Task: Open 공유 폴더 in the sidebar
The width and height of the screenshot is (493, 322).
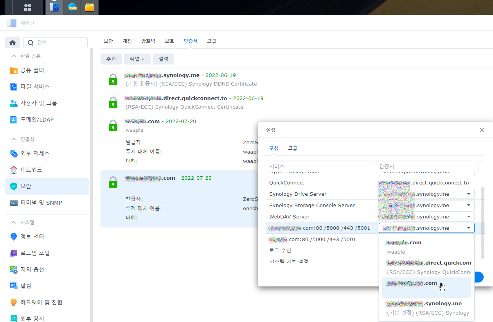Action: (x=47, y=70)
